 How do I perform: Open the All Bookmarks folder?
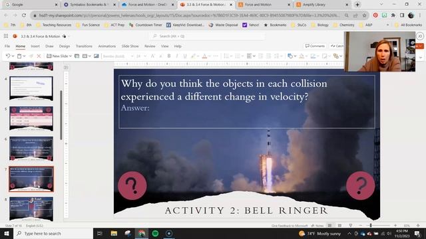408,25
